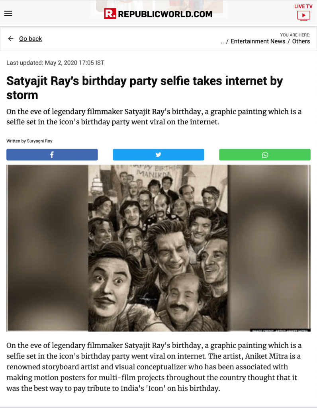317x408 pixels.
Task: Click the article headline about Satyajit Ray
Action: click(145, 88)
